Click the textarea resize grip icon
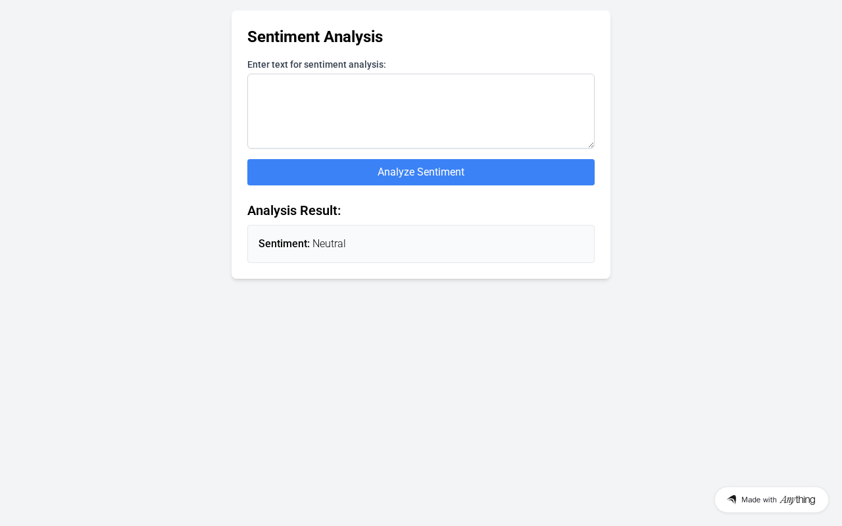 [x=591, y=145]
